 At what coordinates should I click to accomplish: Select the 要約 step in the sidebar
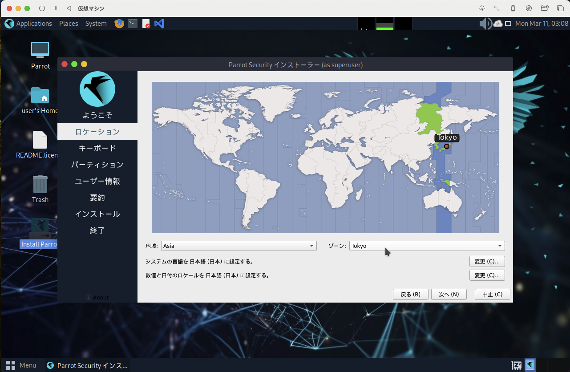pyautogui.click(x=97, y=198)
